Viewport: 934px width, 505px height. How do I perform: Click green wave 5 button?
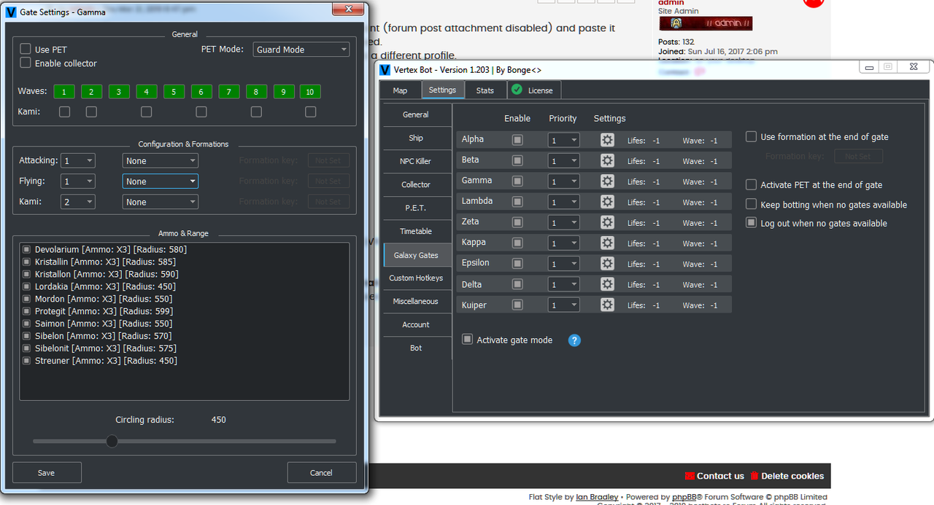click(174, 92)
